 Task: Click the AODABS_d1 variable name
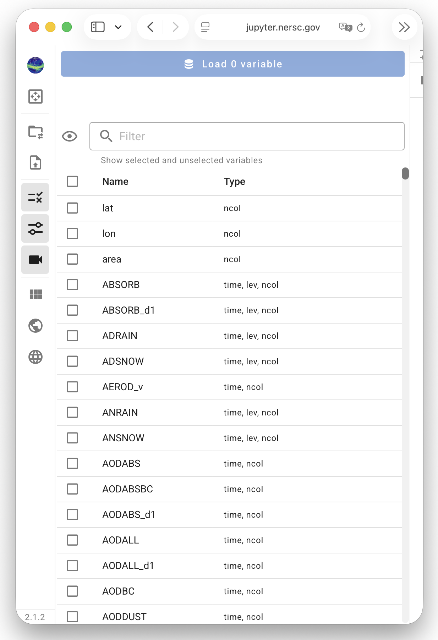(129, 514)
